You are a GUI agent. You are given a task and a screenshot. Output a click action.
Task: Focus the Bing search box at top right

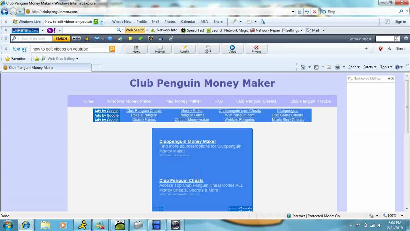[x=362, y=12]
